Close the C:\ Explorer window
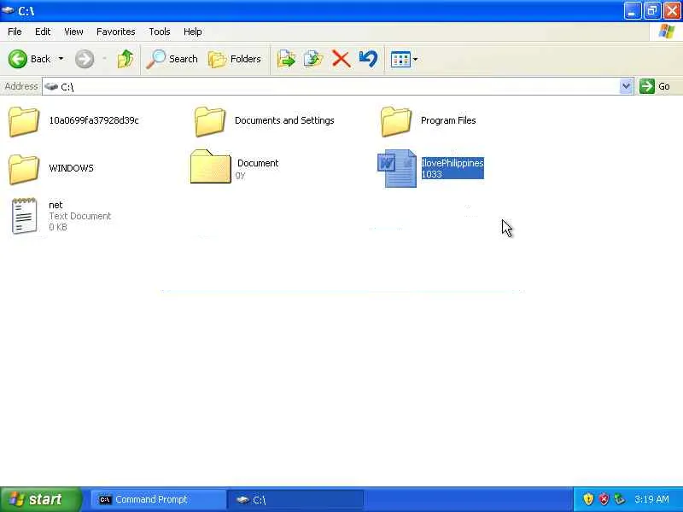Viewport: 683px width, 512px height. click(x=672, y=11)
